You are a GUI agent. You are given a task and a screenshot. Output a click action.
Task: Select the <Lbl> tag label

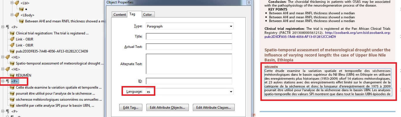point(25,3)
